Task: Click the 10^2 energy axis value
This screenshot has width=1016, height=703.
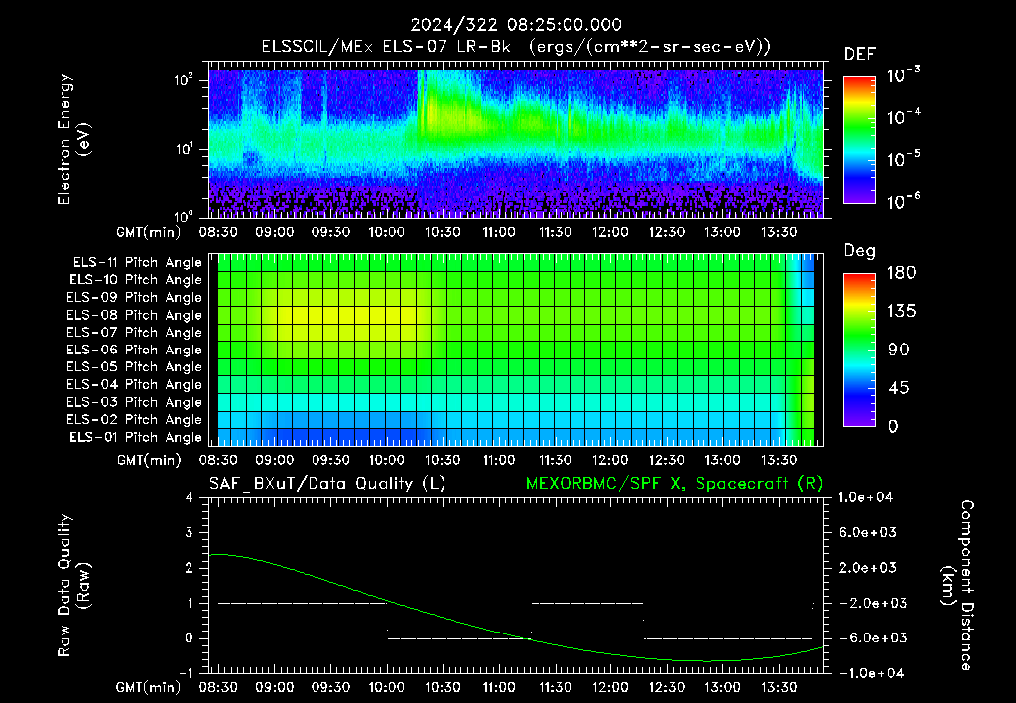Action: pos(184,79)
